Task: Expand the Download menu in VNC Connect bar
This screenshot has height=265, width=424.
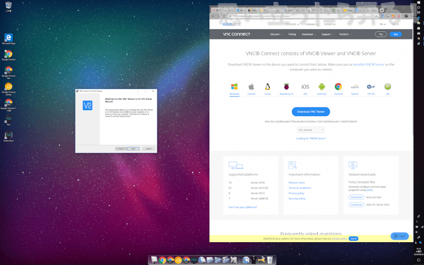Action: [308, 34]
